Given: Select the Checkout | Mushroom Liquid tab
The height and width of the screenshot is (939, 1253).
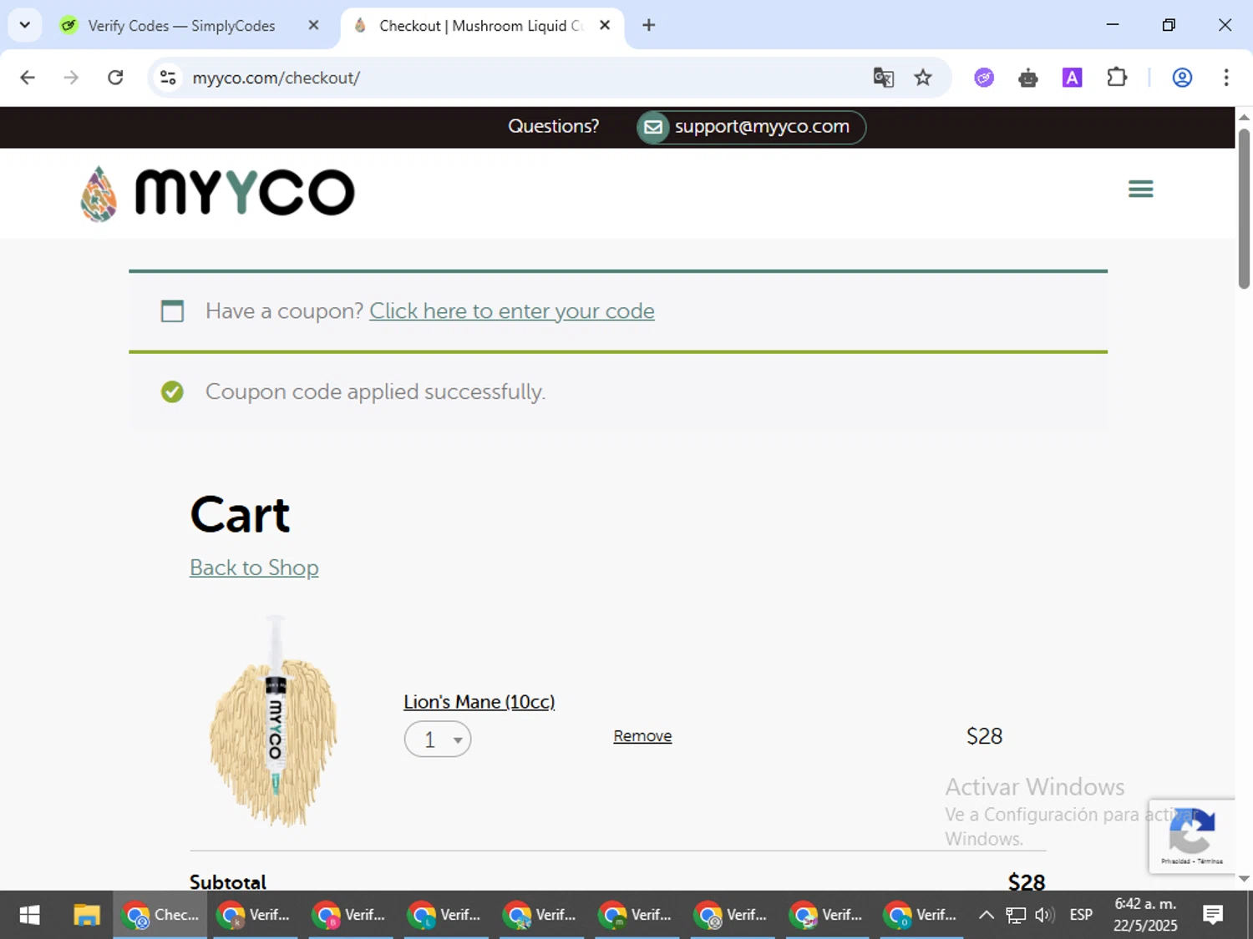Looking at the screenshot, I should coord(480,26).
